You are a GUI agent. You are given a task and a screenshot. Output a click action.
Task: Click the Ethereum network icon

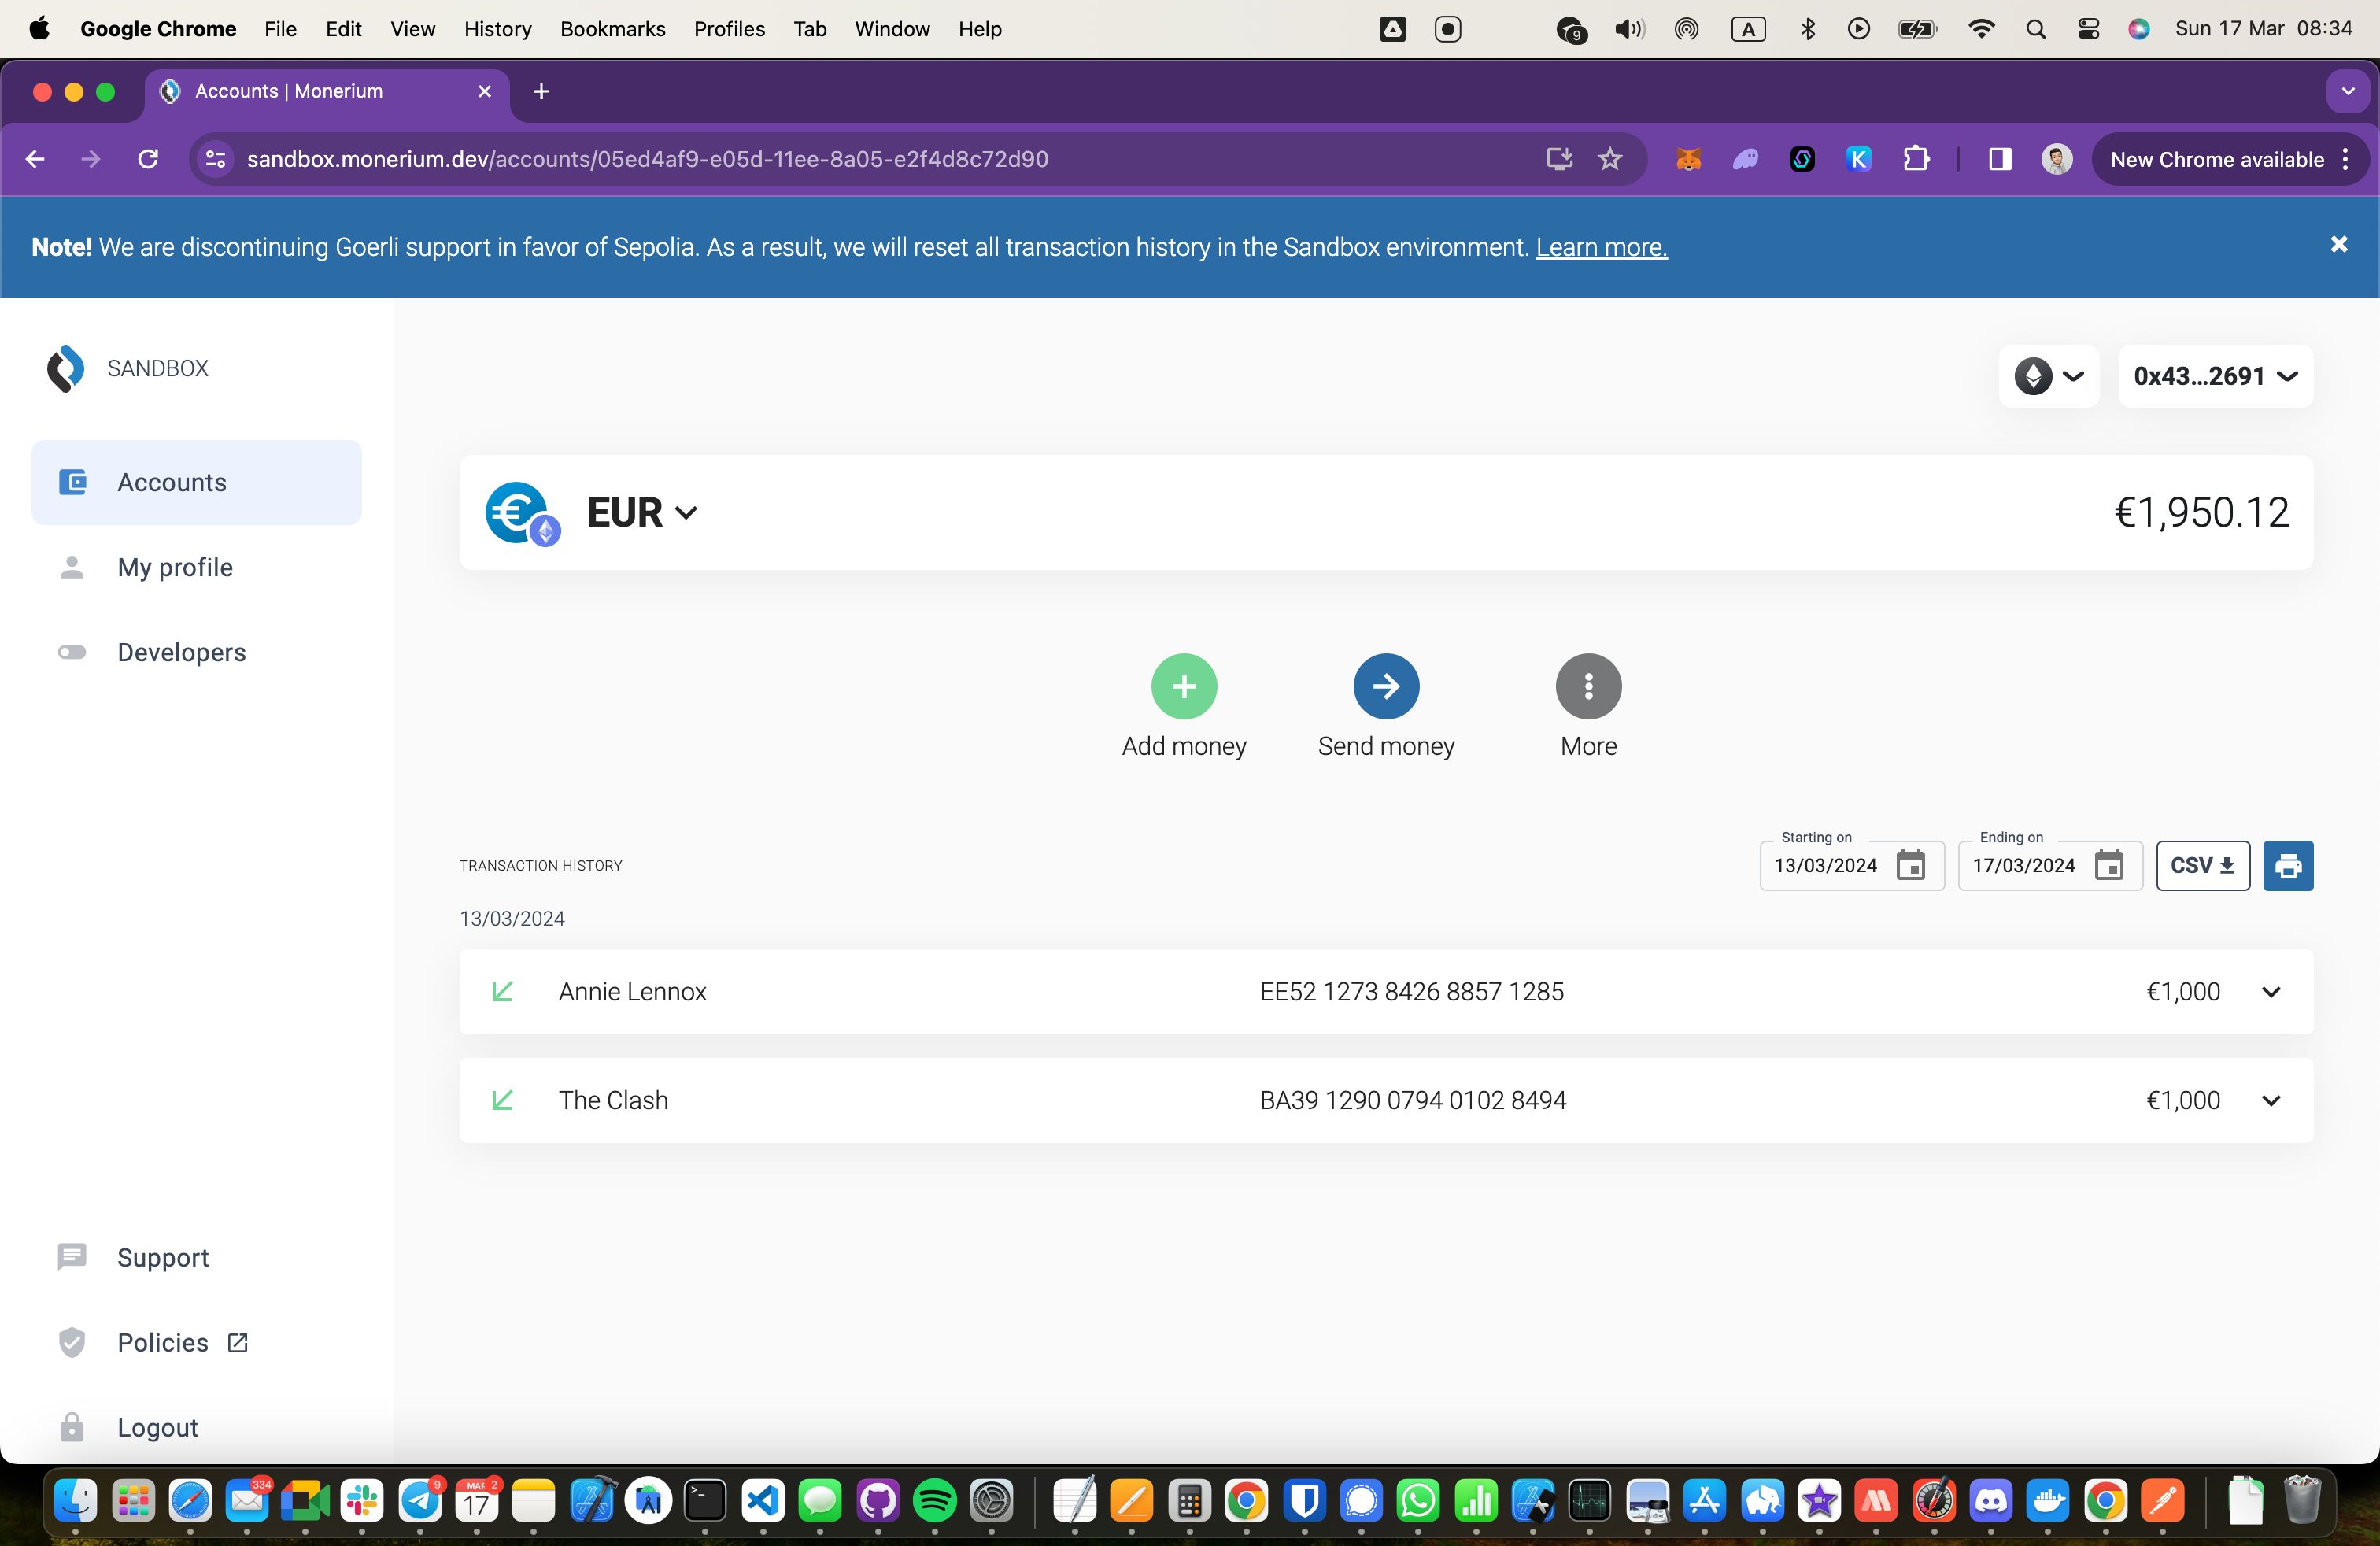coord(2034,375)
